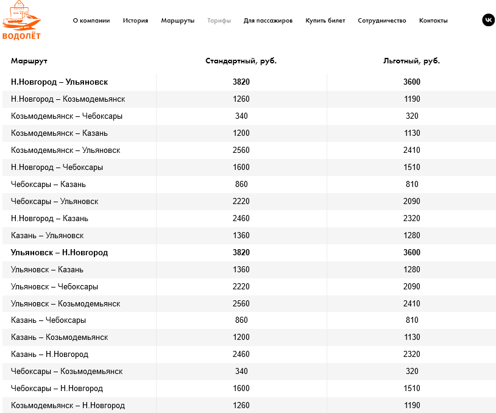Go to the История page
This screenshot has height=413, width=496.
[x=135, y=21]
